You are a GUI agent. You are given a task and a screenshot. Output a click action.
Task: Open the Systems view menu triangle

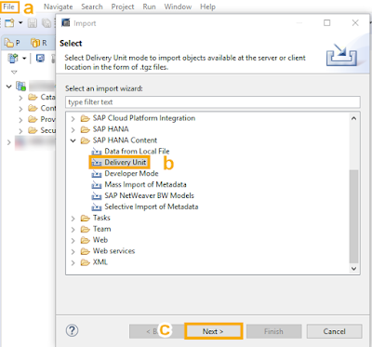[14, 72]
